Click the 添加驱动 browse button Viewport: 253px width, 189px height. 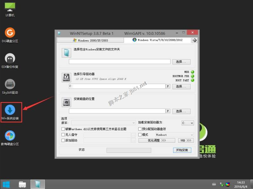coord(133,140)
